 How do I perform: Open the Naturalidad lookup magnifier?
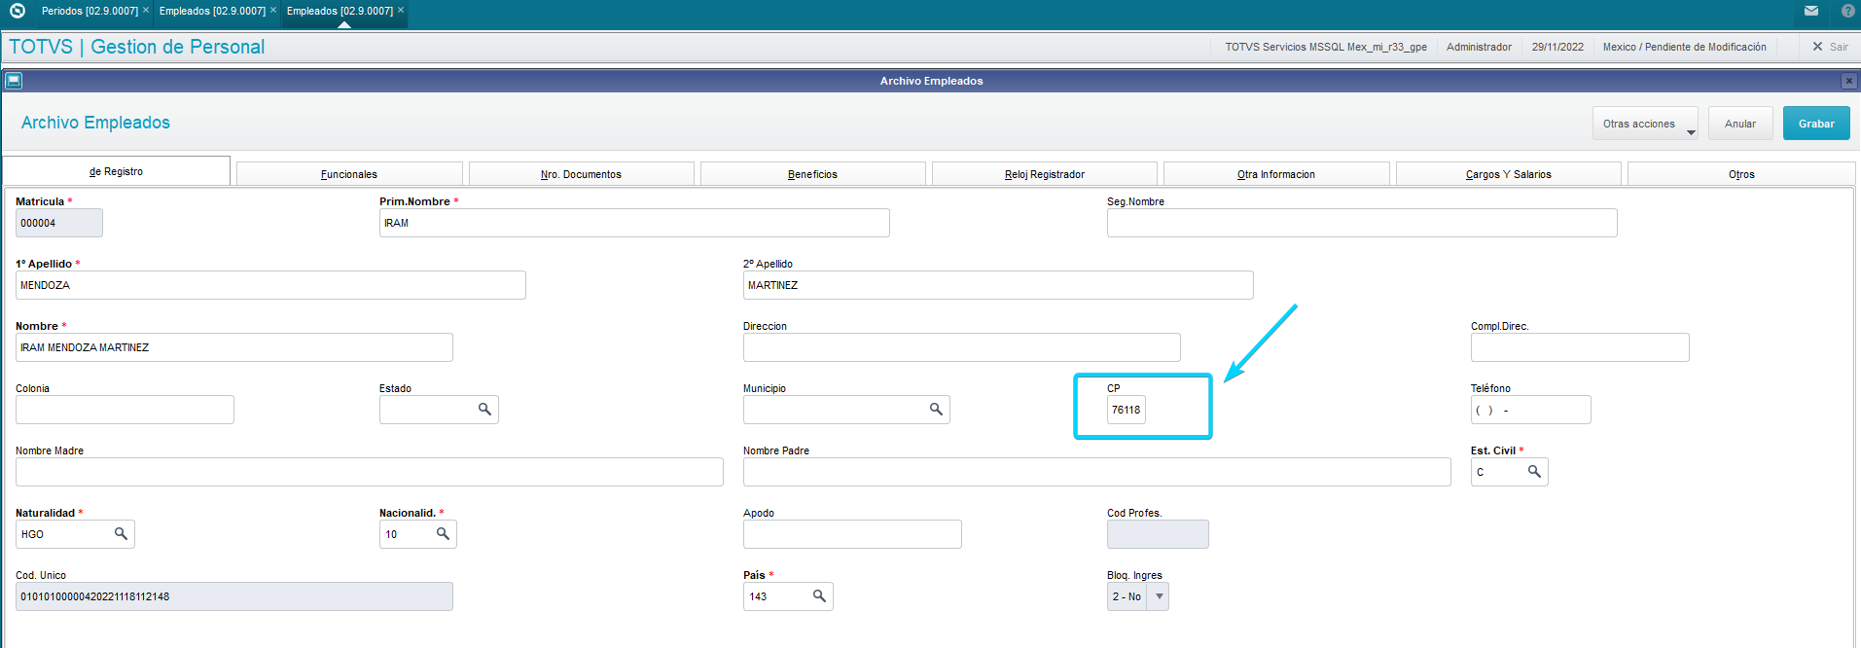coord(121,534)
